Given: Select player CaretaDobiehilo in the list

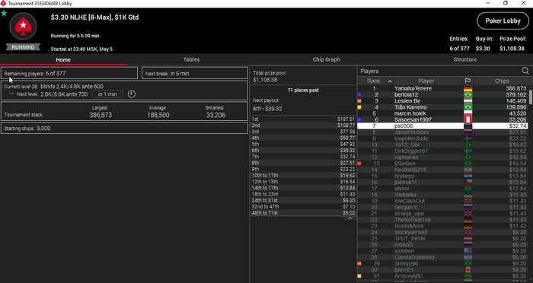Looking at the screenshot, I should (x=414, y=257).
